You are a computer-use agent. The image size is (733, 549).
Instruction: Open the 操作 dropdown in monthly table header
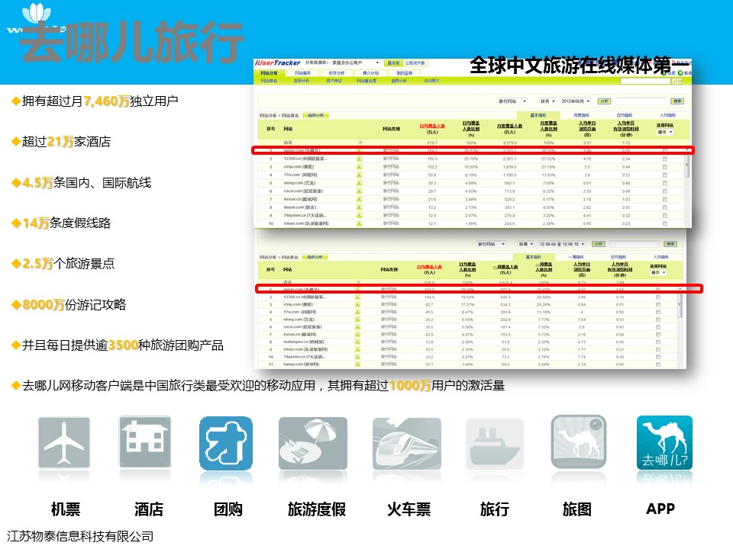[x=665, y=132]
